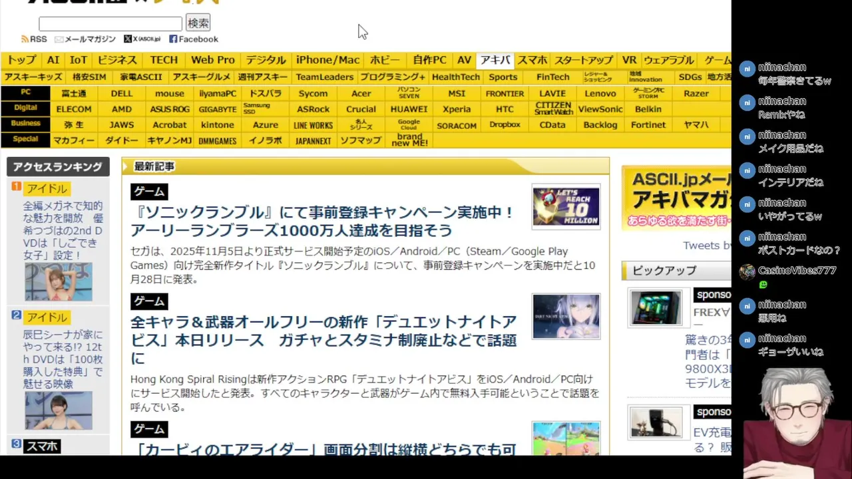Open the rank 1 ranking photo thumbnail
The image size is (852, 479).
[59, 282]
